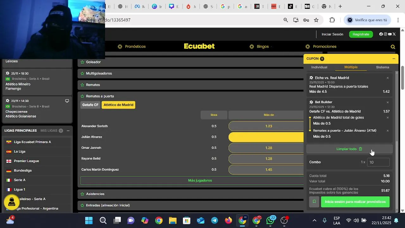Image resolution: width=405 pixels, height=228 pixels.
Task: Open Ecuabet Facebook page icon
Action: coord(381,34)
